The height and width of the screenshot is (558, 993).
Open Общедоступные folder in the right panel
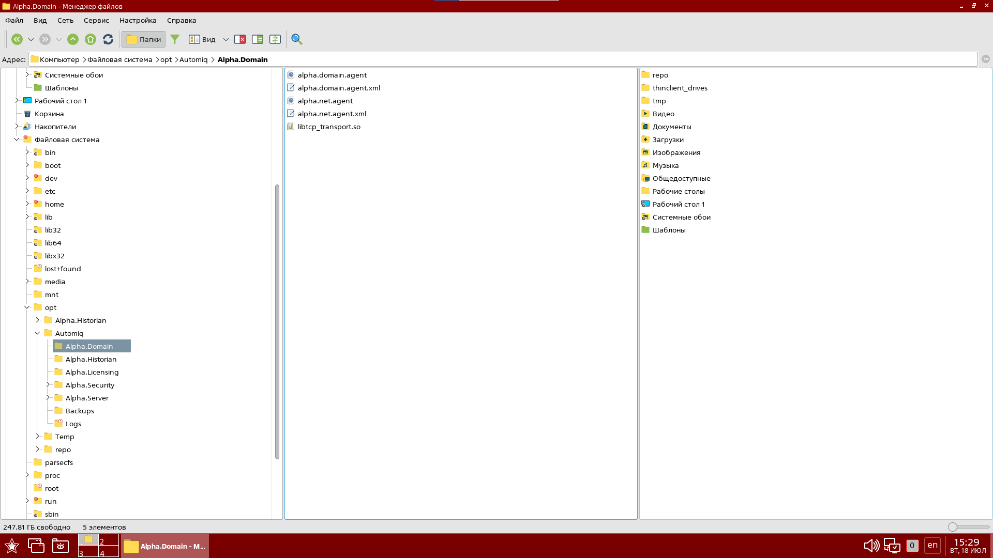(676, 178)
